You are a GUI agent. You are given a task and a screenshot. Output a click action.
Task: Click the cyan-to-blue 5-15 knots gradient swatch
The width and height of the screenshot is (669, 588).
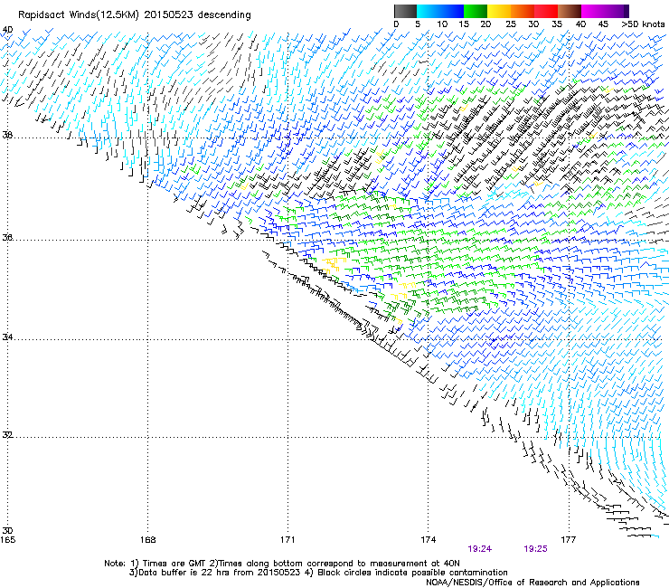(x=440, y=11)
